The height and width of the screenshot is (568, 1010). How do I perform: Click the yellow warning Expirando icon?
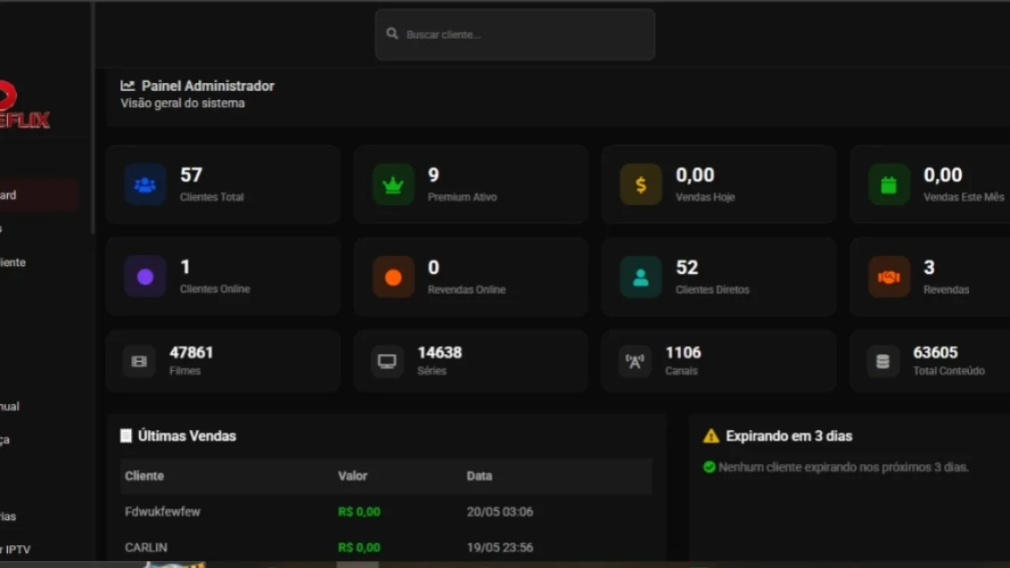point(711,435)
